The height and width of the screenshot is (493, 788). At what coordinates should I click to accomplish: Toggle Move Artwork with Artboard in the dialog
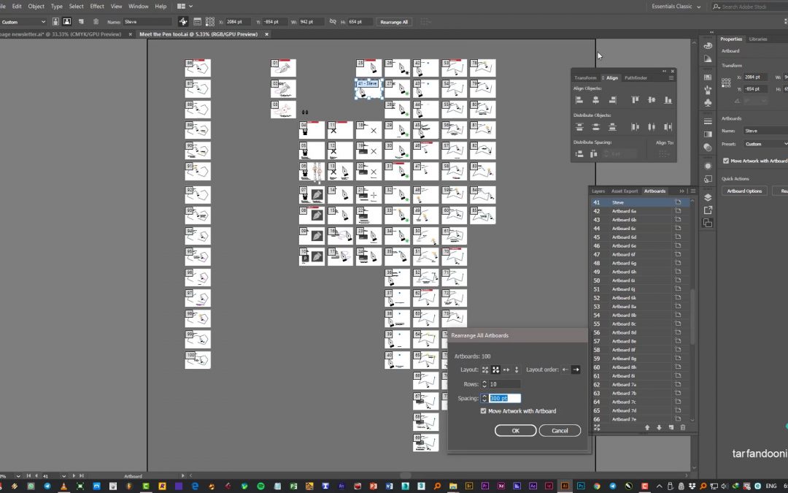484,411
